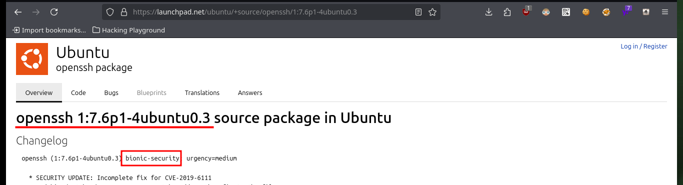Click the browser back arrow
Viewport: 683px width, 185px height.
coord(18,12)
